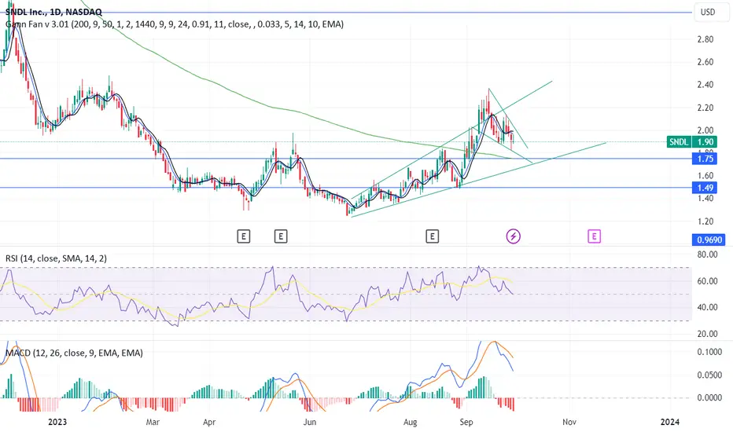Screen dimensions: 733x432
Task: Click the 40.00 RSI axis value
Action: coord(707,307)
